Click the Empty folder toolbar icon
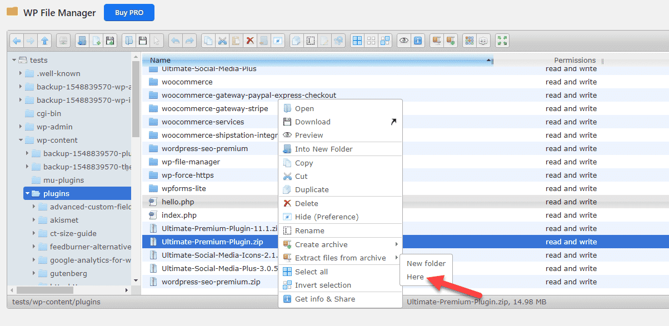 click(264, 41)
